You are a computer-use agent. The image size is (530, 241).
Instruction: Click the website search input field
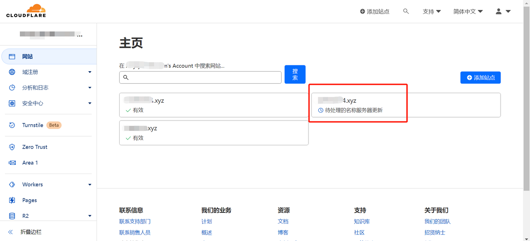coord(203,77)
